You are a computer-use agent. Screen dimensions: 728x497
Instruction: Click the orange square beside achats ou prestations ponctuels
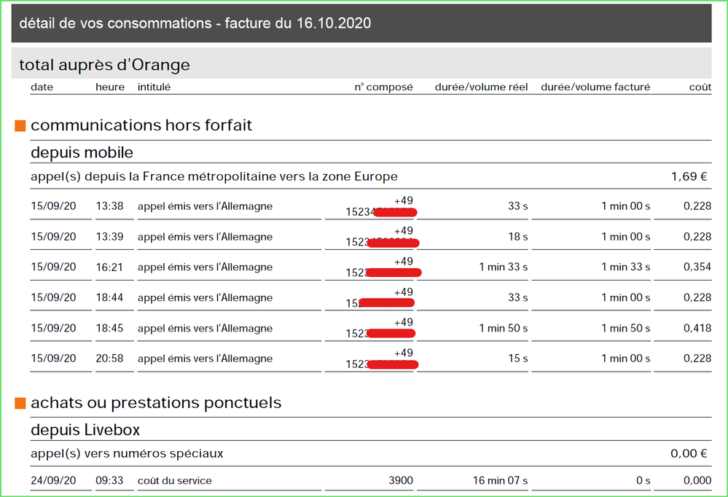[x=20, y=403]
